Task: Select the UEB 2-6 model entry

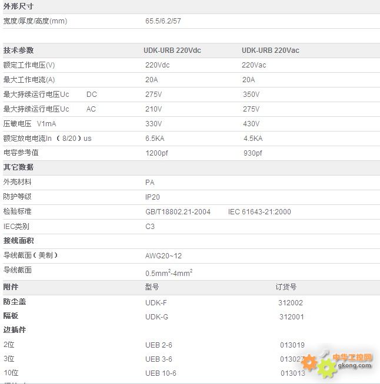Action: [159, 345]
